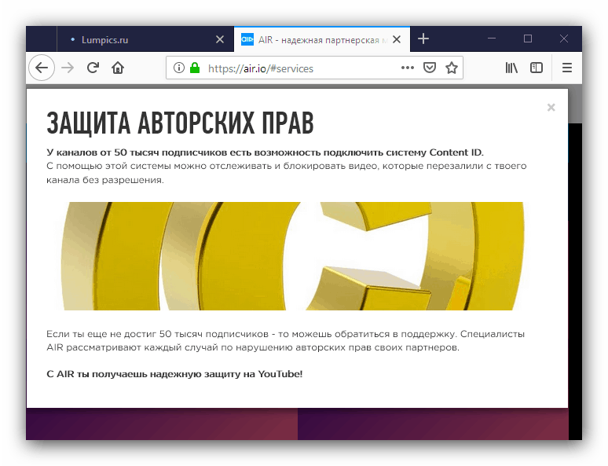608x466 pixels.
Task: Go back to the previous page
Action: pos(42,68)
